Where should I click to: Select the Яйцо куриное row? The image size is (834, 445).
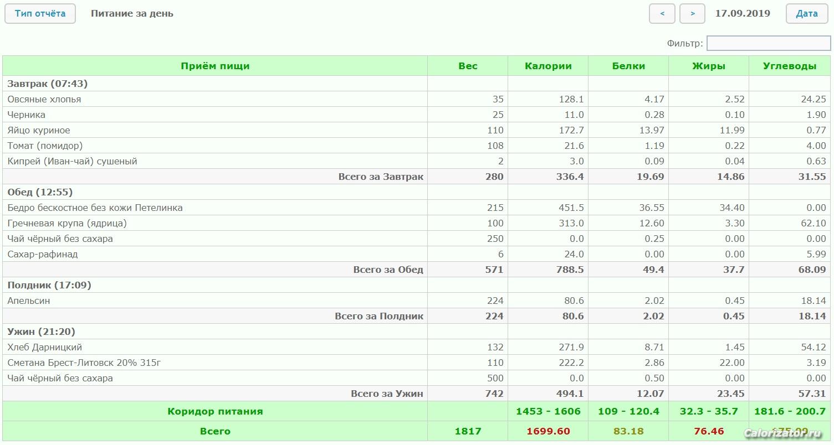pyautogui.click(x=417, y=130)
